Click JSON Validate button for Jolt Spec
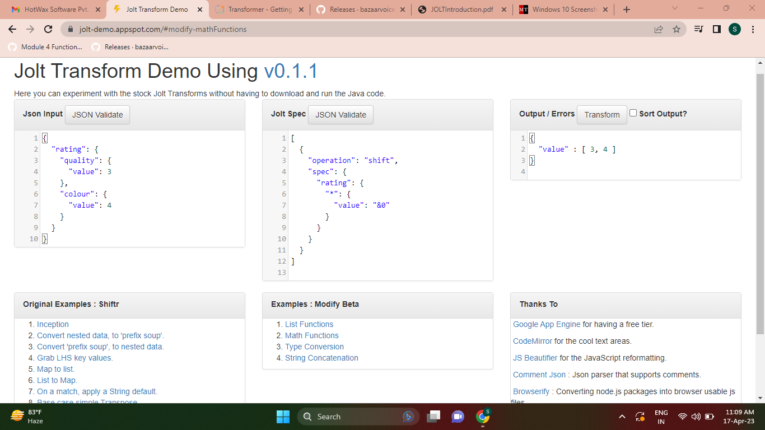Viewport: 765px width, 430px height. point(340,114)
